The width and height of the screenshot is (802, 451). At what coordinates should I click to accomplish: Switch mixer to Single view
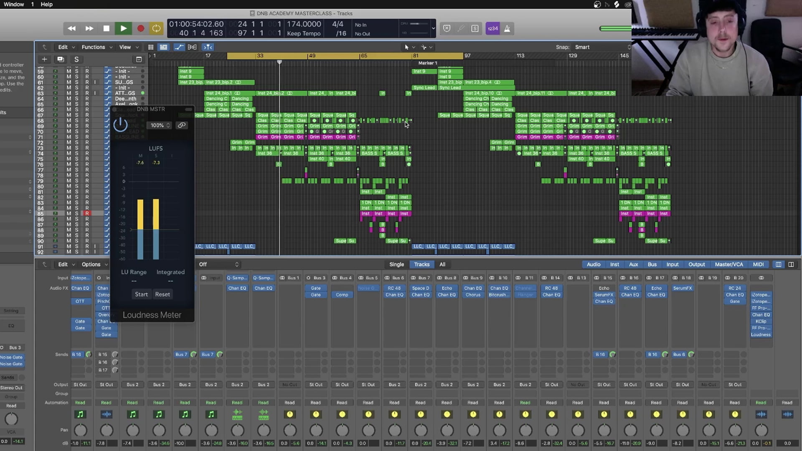tap(396, 264)
